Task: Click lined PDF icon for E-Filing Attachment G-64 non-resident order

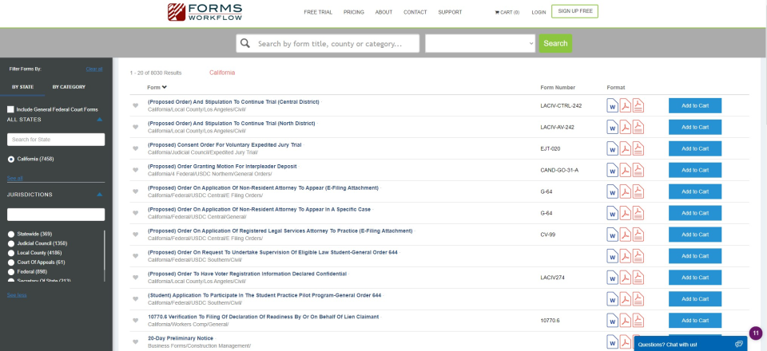Action: pyautogui.click(x=638, y=191)
